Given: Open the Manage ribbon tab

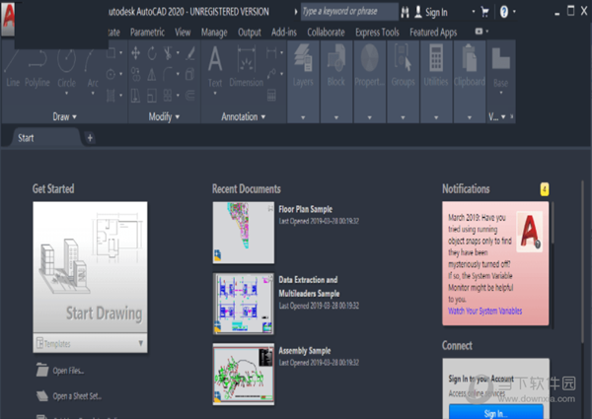Looking at the screenshot, I should [214, 33].
